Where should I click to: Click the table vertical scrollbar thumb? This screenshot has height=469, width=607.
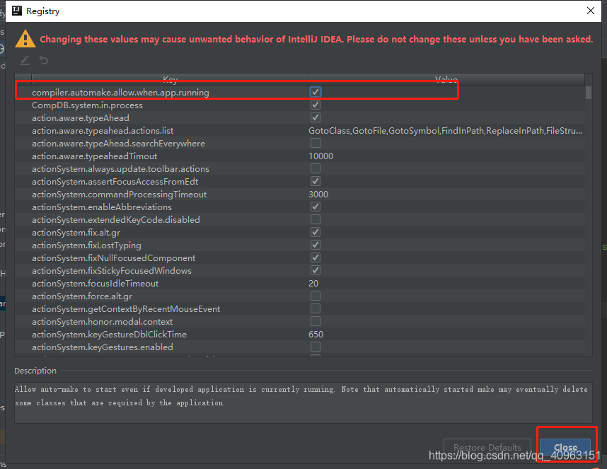tap(589, 93)
